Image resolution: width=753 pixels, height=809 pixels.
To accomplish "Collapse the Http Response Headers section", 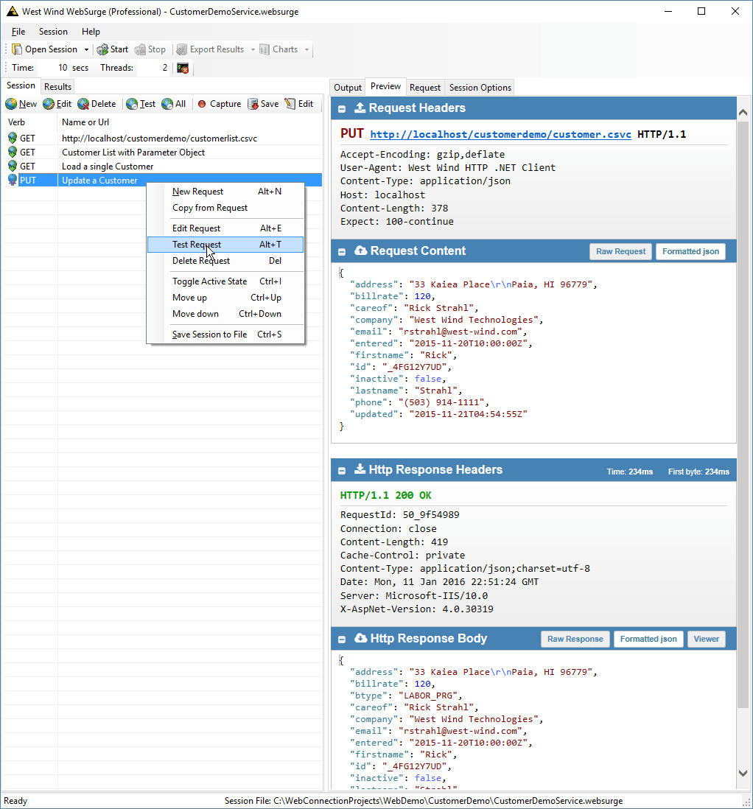I will coord(342,471).
